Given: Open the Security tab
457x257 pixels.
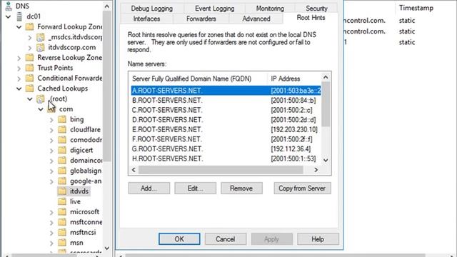Looking at the screenshot, I should (x=316, y=9).
